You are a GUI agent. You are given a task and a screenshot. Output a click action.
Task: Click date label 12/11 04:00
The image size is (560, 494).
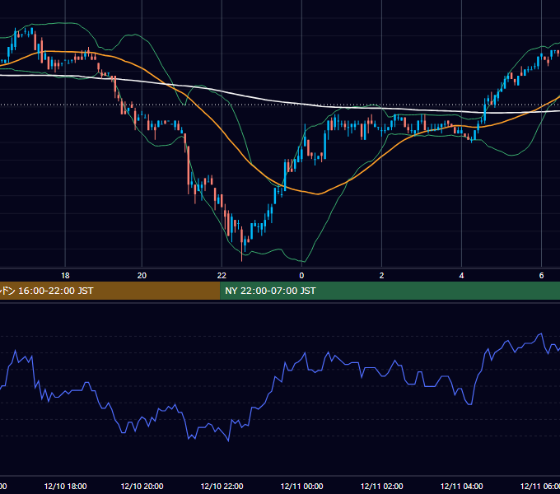point(461,486)
